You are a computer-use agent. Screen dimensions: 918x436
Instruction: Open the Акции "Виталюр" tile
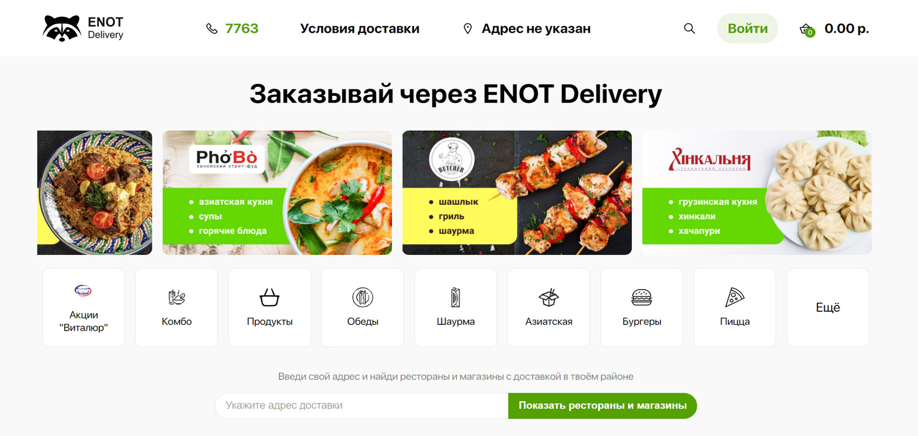[84, 308]
